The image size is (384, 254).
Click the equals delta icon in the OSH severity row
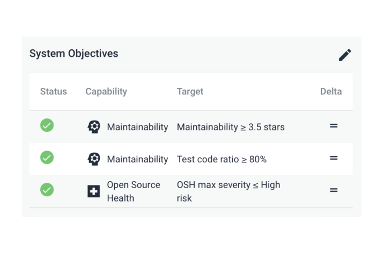click(334, 190)
